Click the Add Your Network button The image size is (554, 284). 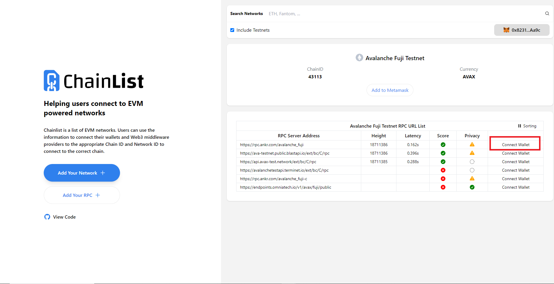(x=82, y=173)
